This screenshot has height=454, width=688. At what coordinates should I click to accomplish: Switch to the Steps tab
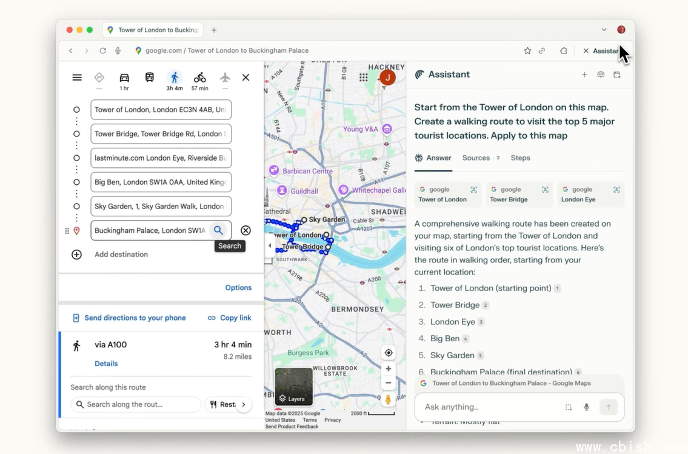pos(520,158)
